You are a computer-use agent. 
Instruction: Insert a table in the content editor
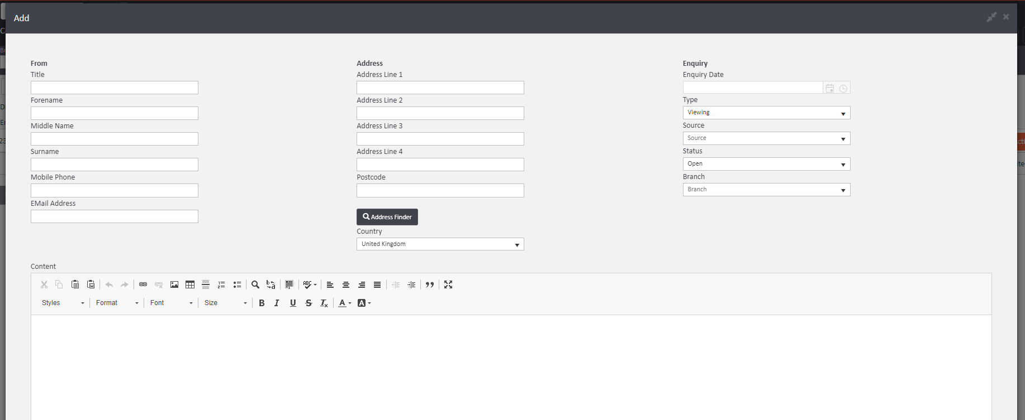pos(190,284)
